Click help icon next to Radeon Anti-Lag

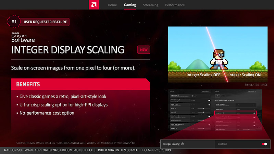coord(179,100)
